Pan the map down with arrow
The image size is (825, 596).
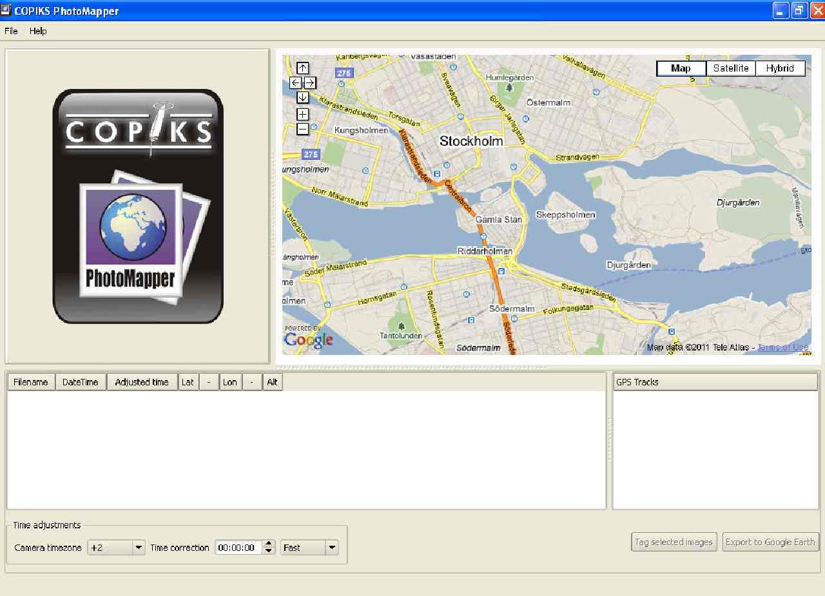click(303, 97)
